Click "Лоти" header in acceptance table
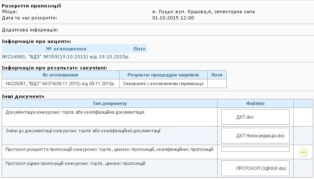 click(139, 49)
